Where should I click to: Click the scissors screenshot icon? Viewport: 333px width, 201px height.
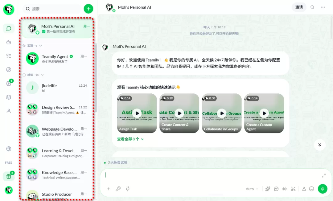[293, 189]
